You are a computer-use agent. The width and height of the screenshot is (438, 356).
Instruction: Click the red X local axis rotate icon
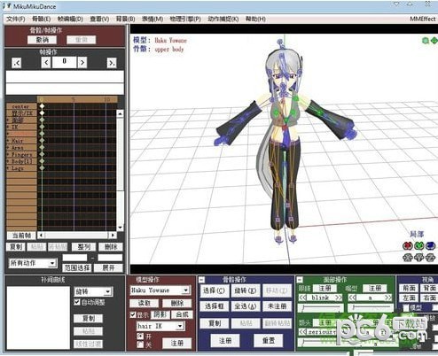click(407, 245)
